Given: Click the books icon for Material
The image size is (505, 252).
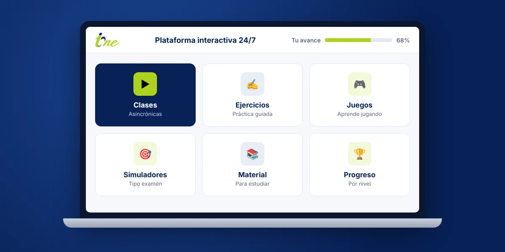Looking at the screenshot, I should coord(252,154).
